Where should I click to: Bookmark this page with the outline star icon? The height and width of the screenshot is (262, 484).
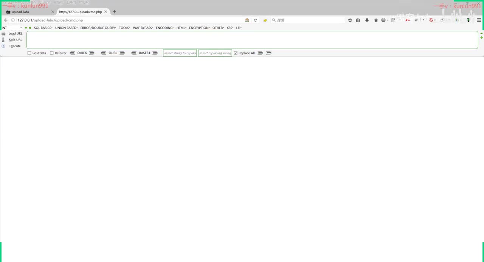click(350, 20)
